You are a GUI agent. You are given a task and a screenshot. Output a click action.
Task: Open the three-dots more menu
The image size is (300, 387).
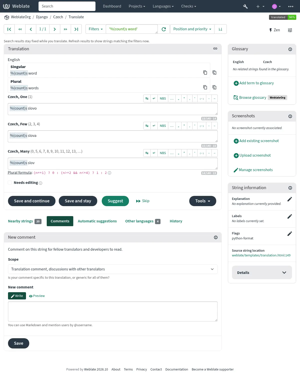click(x=291, y=7)
